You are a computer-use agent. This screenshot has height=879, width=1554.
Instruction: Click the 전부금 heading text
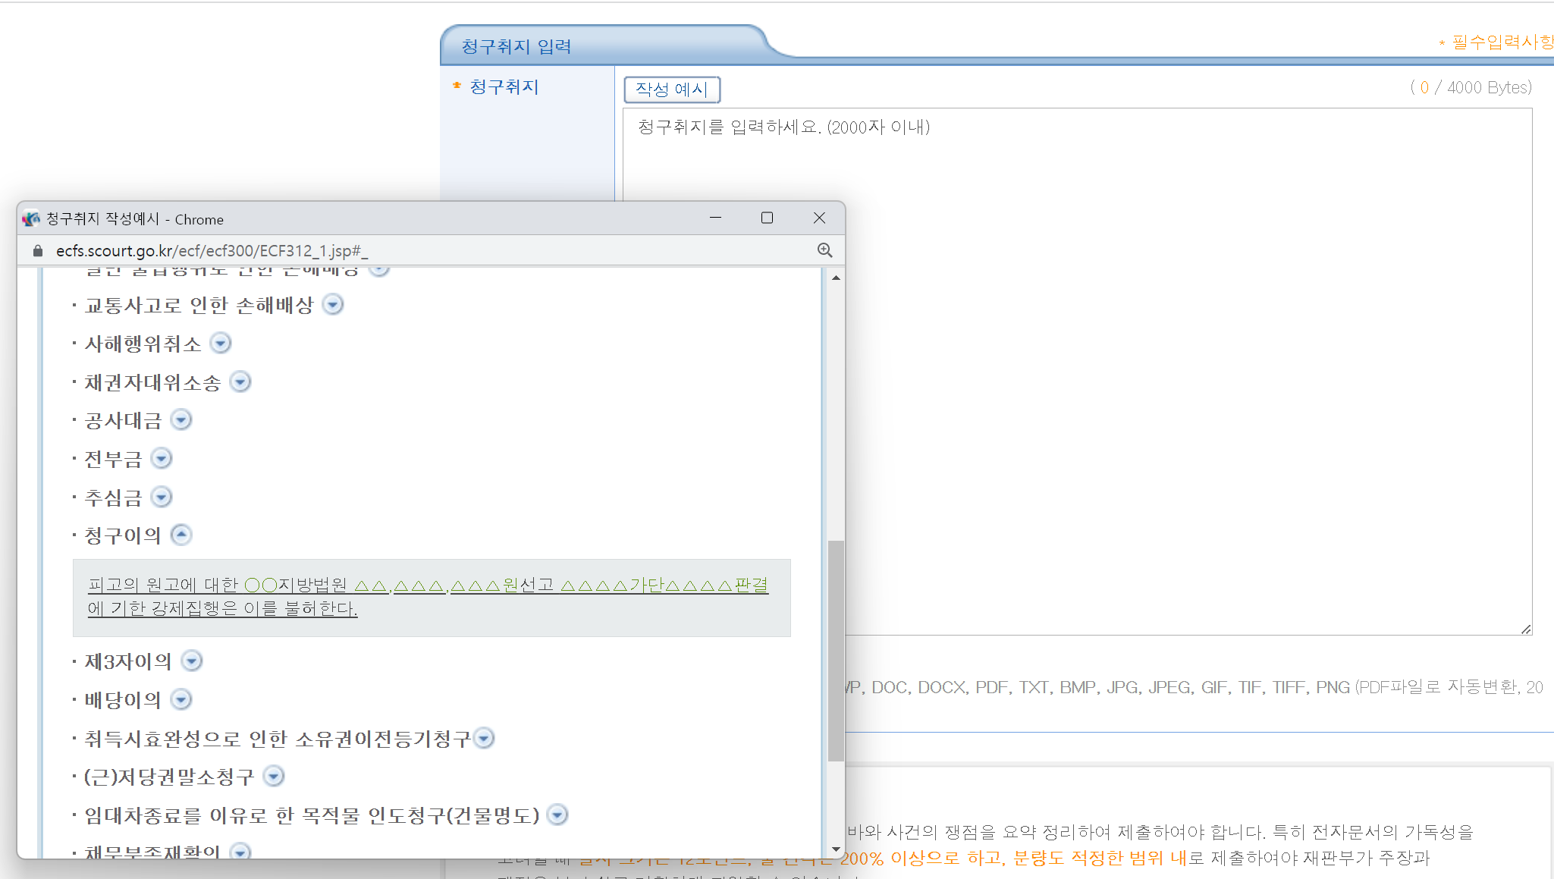113,459
